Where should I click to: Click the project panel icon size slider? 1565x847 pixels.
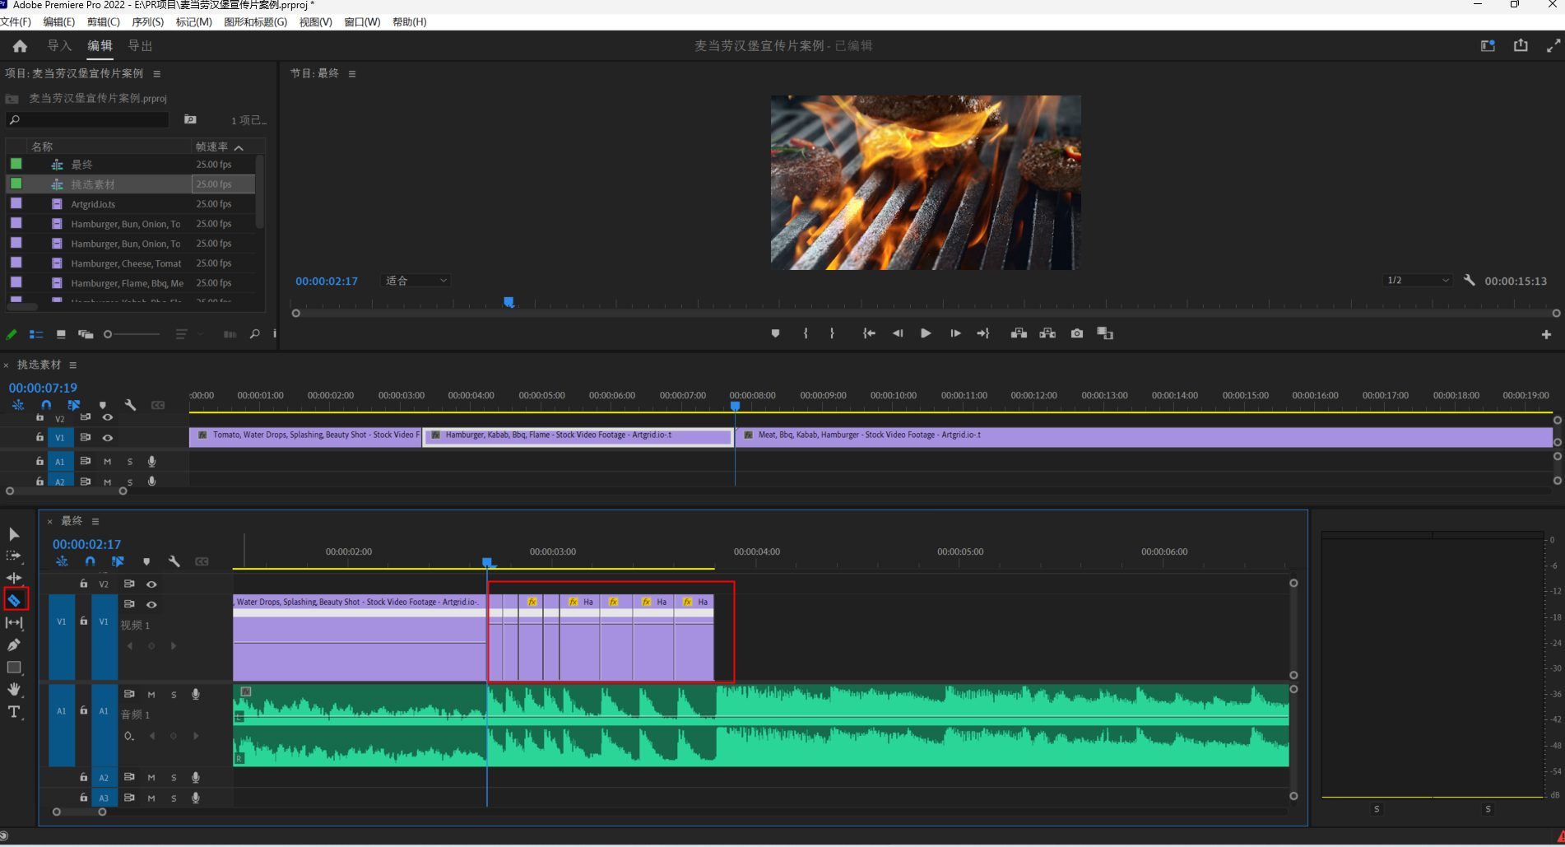point(132,334)
